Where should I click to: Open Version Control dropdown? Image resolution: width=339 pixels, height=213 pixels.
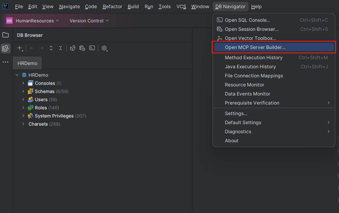89,21
